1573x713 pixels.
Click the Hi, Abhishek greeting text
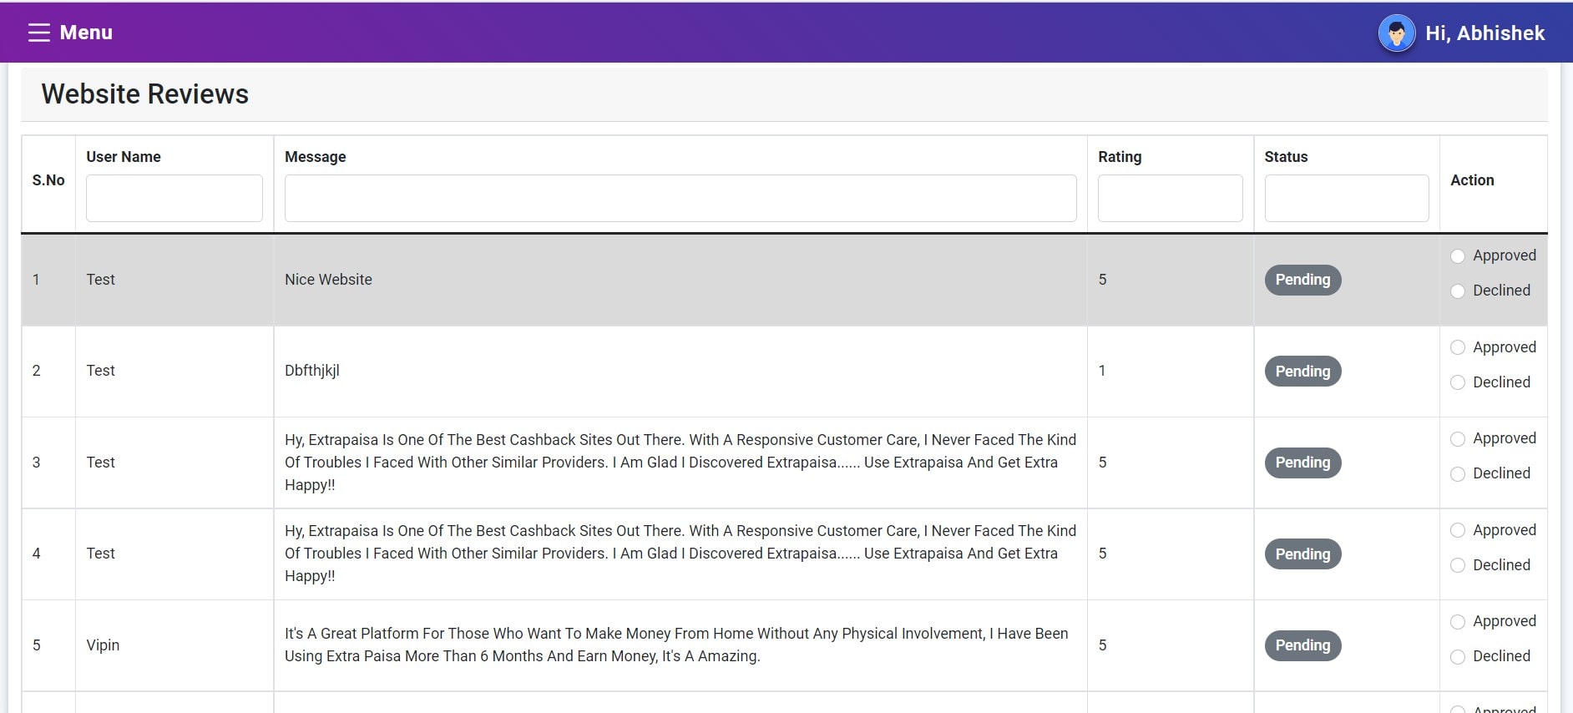pos(1484,33)
